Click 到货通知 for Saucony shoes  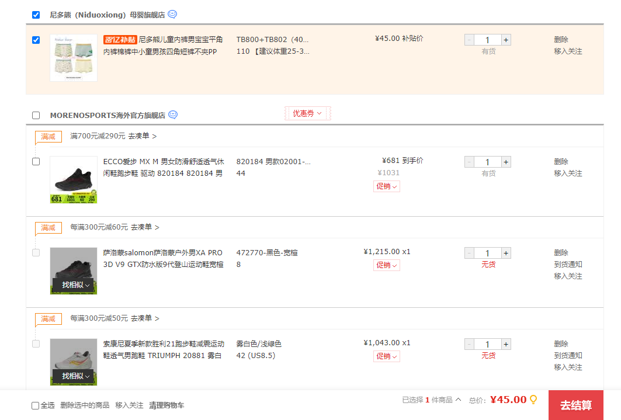pos(568,355)
